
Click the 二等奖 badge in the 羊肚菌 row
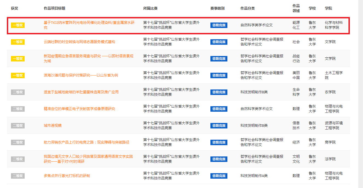click(18, 92)
